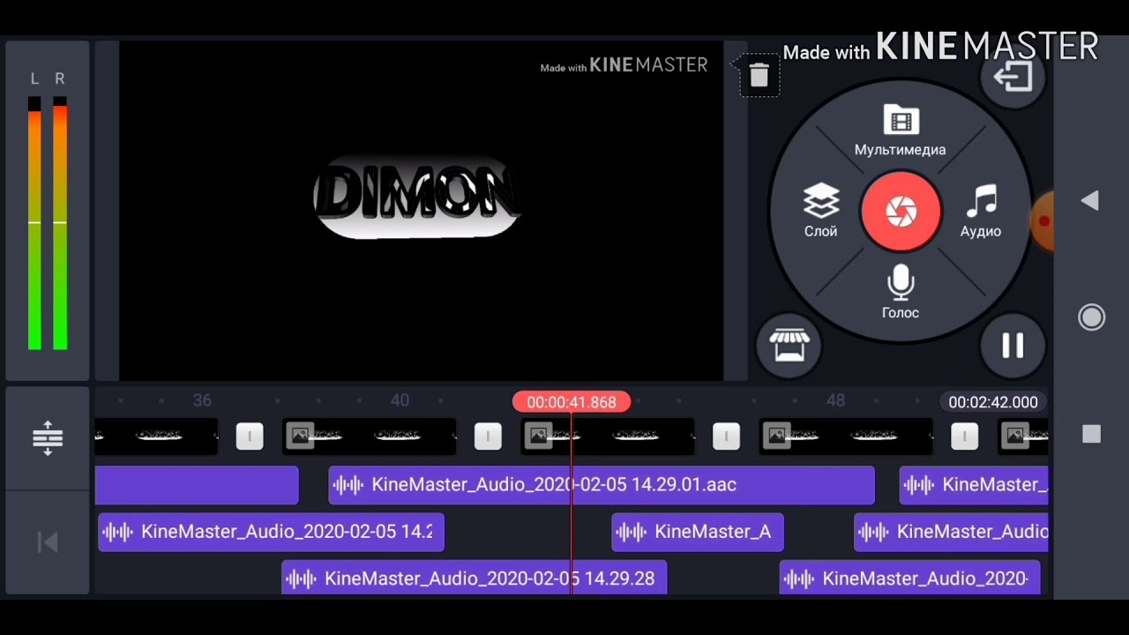Start voice recording with Голос

click(x=901, y=293)
